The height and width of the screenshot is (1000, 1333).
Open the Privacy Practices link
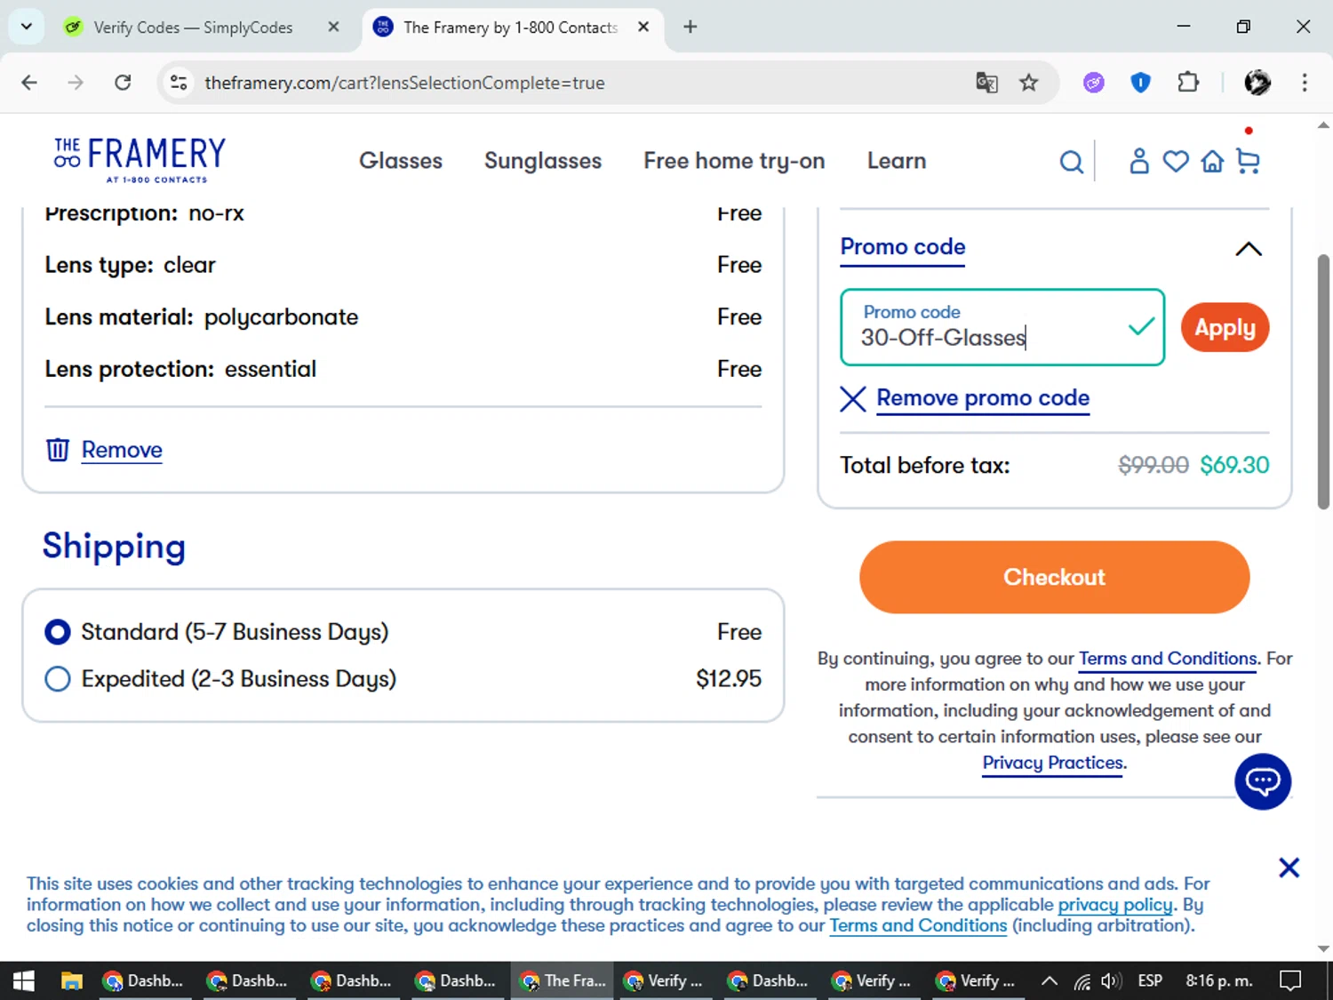tap(1053, 763)
